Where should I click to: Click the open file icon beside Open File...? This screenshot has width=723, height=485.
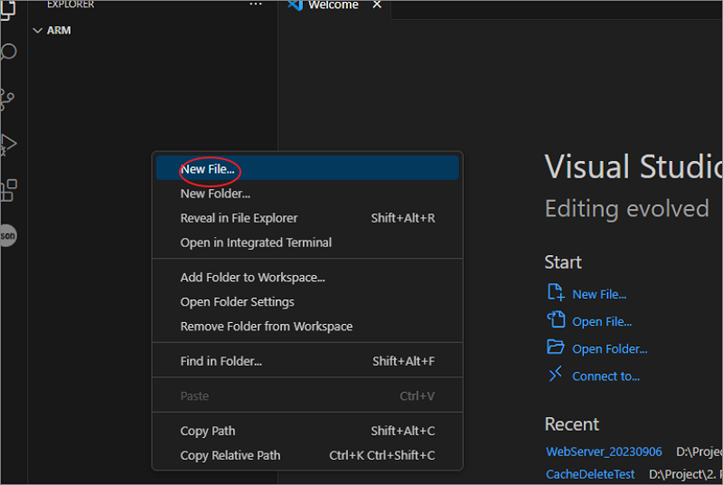tap(556, 319)
